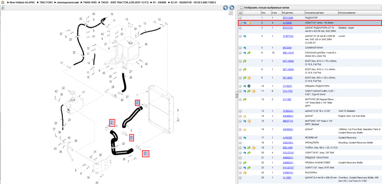Go to next illustration with right arrow
The height and width of the screenshot is (184, 382).
tap(232, 8)
